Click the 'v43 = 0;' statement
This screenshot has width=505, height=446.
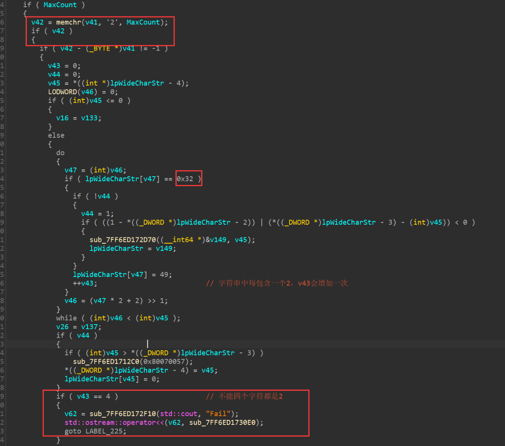64,66
